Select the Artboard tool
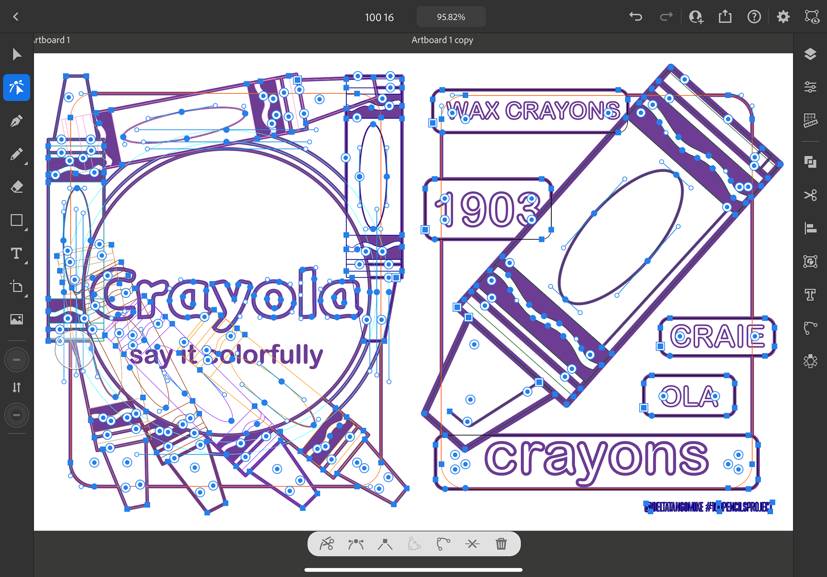The image size is (827, 577). pyautogui.click(x=17, y=287)
